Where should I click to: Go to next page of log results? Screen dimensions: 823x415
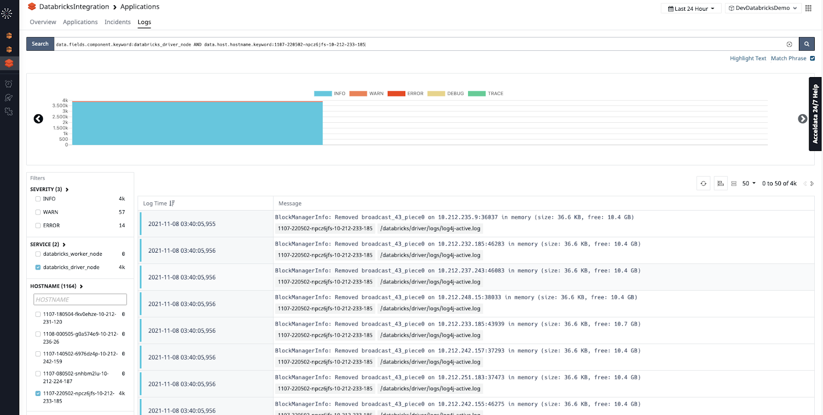pyautogui.click(x=812, y=183)
